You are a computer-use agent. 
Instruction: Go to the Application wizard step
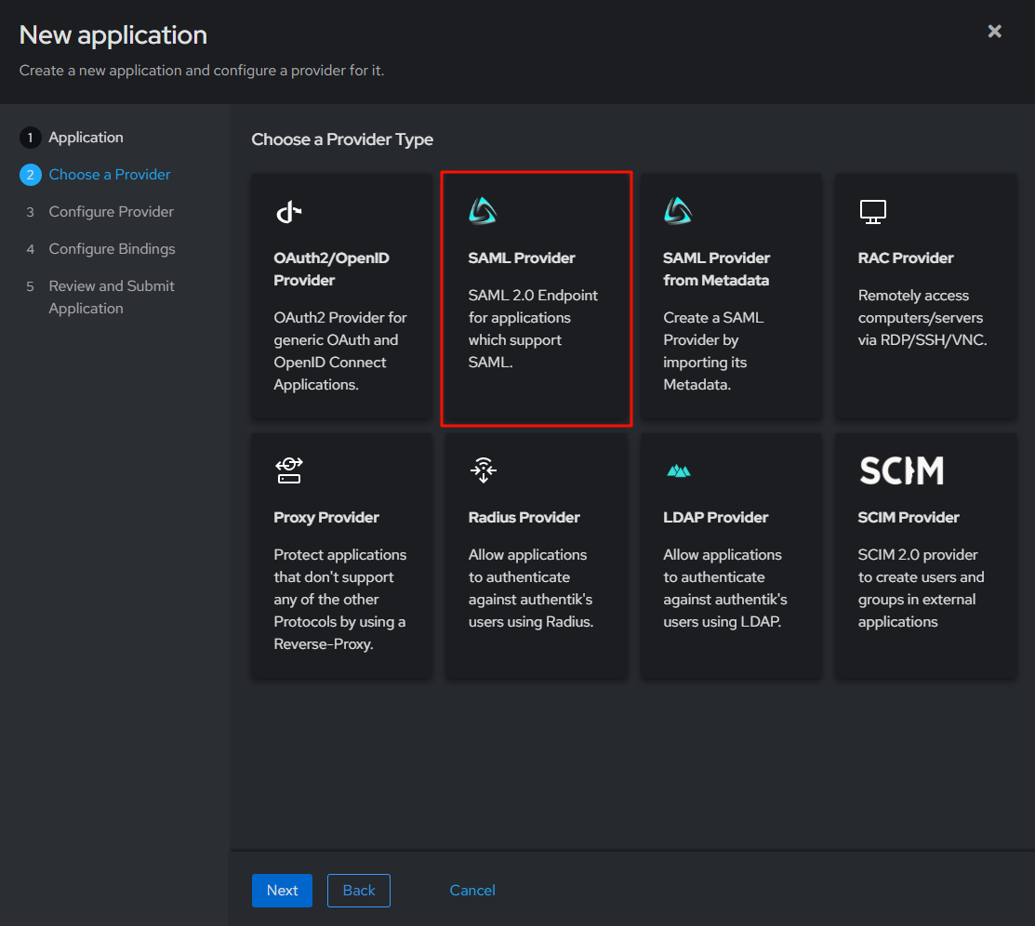[x=86, y=138]
